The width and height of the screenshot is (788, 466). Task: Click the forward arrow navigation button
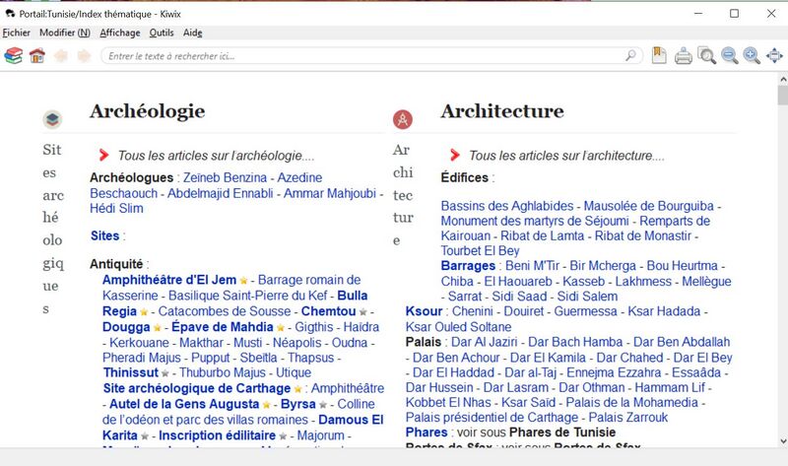click(84, 55)
